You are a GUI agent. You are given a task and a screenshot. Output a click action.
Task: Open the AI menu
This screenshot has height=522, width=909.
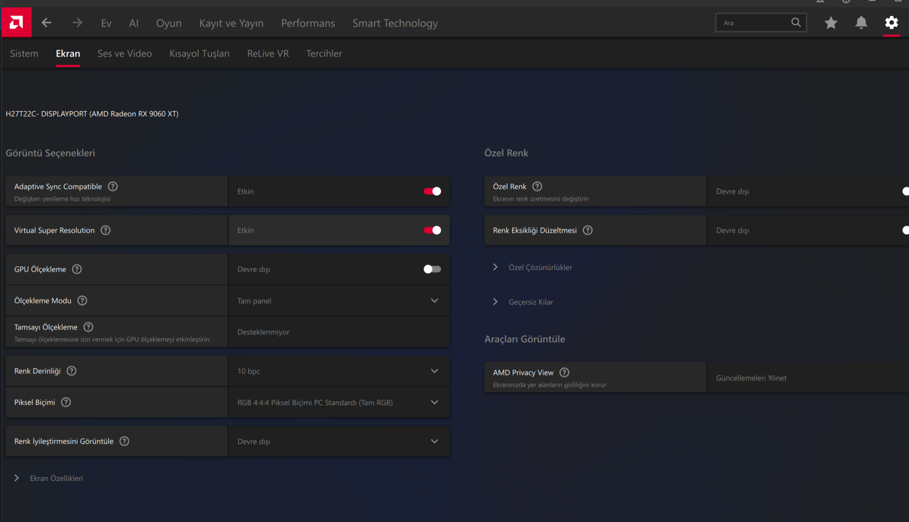(x=134, y=23)
